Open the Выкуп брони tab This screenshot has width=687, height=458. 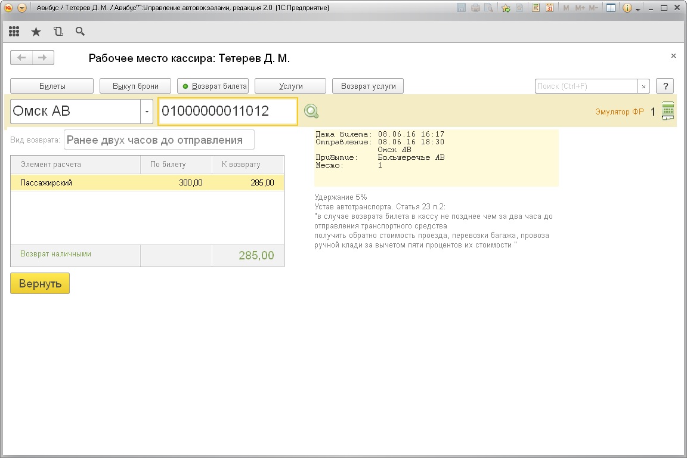point(135,86)
